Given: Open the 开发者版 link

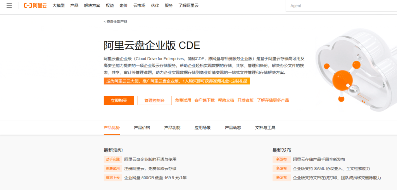Looking at the screenshot, I should pyautogui.click(x=245, y=100).
